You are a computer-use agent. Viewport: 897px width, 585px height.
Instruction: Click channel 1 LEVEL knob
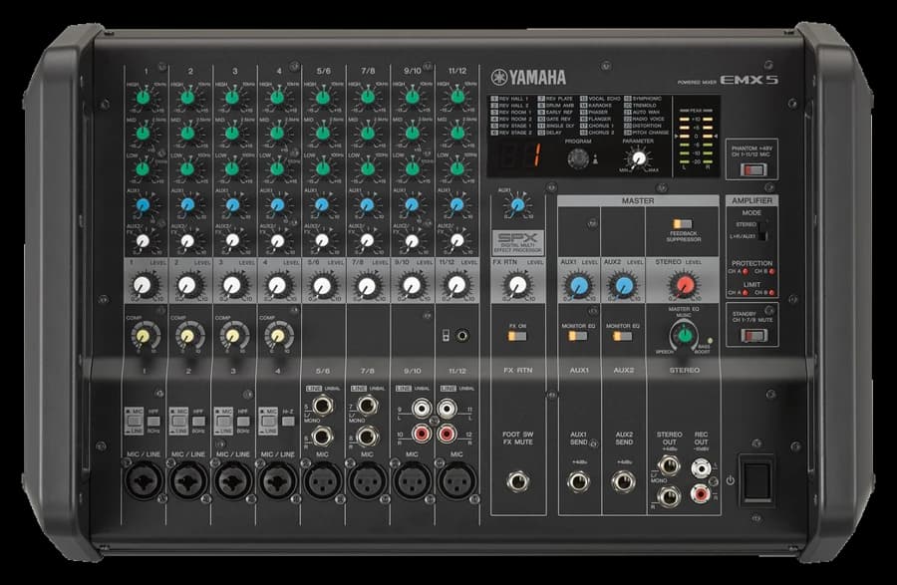(x=143, y=285)
